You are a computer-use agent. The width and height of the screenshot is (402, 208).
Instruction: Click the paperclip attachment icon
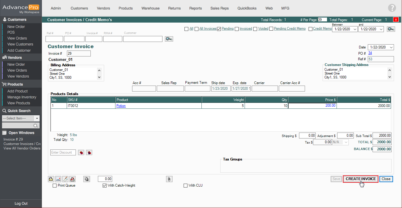[x=169, y=179]
